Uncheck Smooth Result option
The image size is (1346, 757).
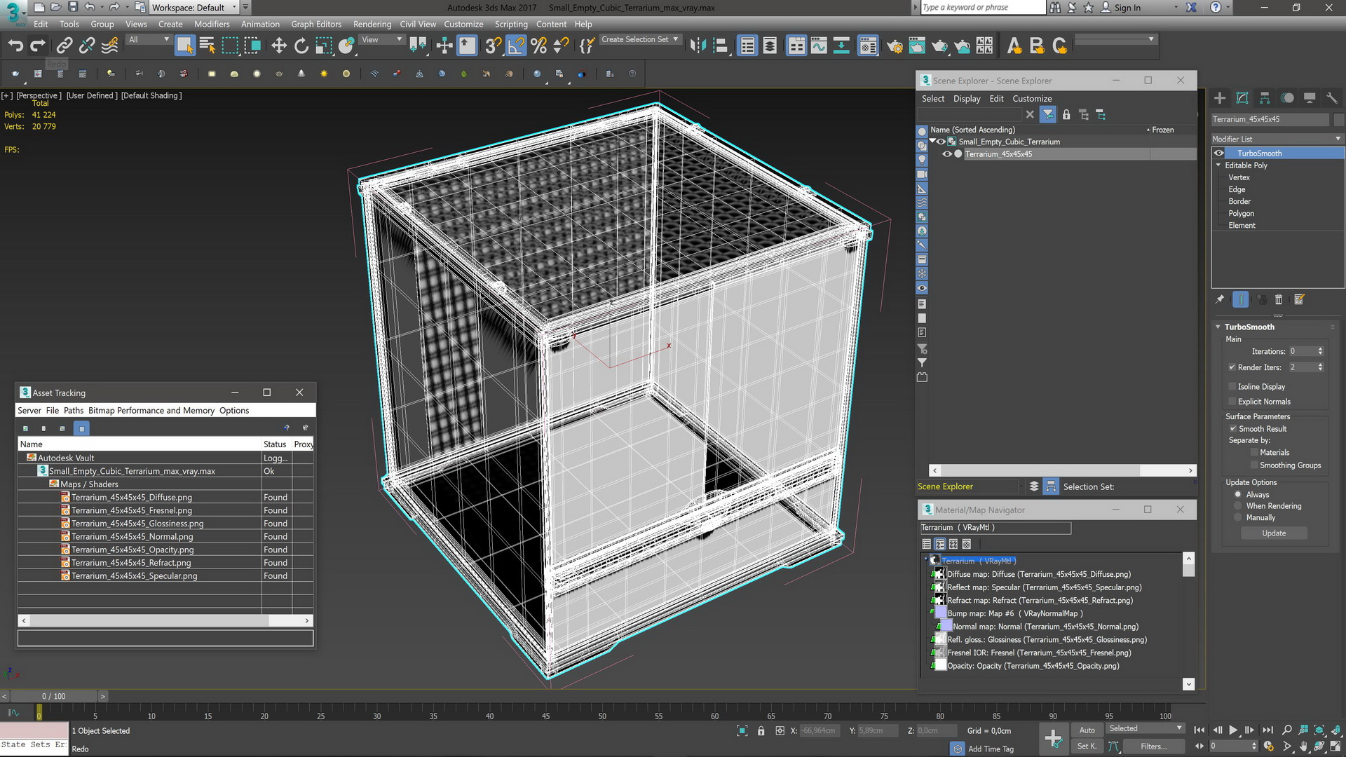(x=1232, y=429)
